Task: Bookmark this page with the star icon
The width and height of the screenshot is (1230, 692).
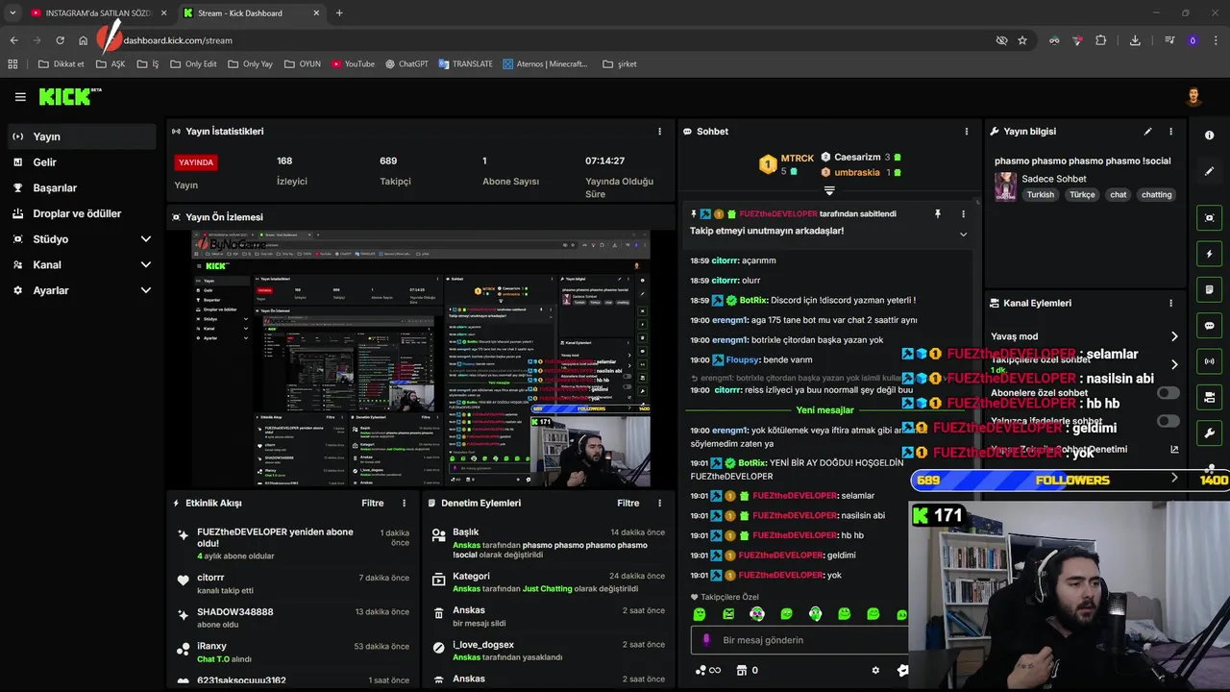Action: pos(1022,40)
